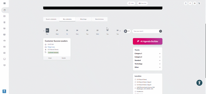The height and width of the screenshot is (94, 206).
Task: Select the calendar agenda icon in the sidebar
Action: coord(5,10)
